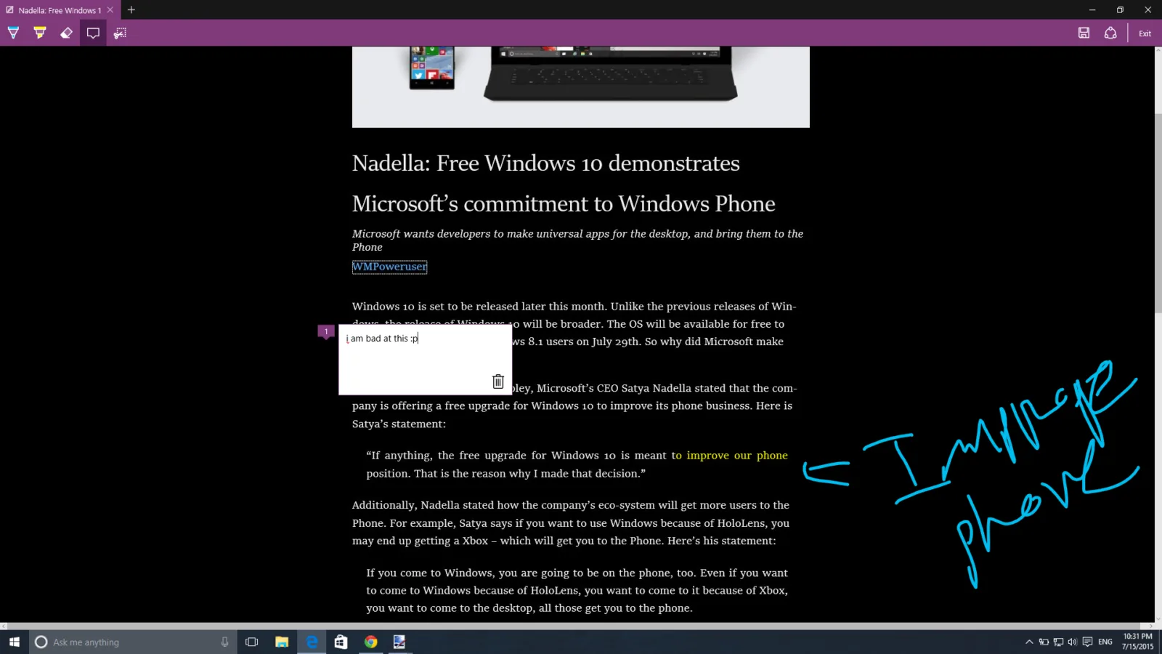Click quote starting 'If you come to Windows'
Viewport: 1162px width, 654px height.
(577, 591)
